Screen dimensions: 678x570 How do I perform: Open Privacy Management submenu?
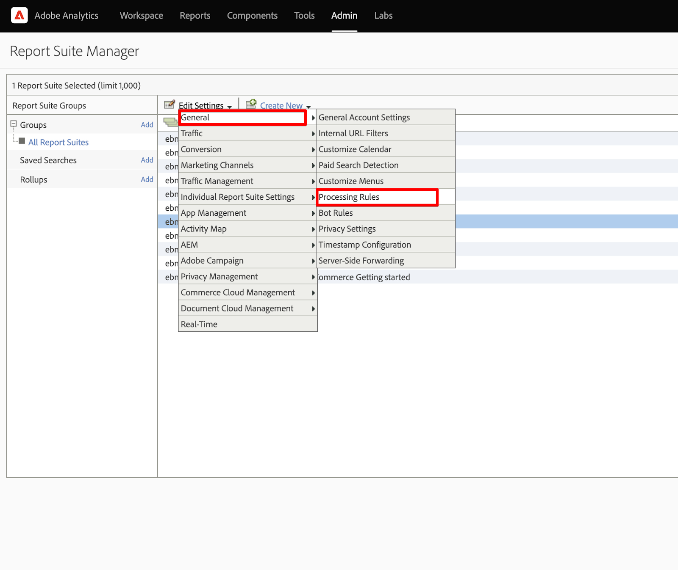(x=248, y=277)
